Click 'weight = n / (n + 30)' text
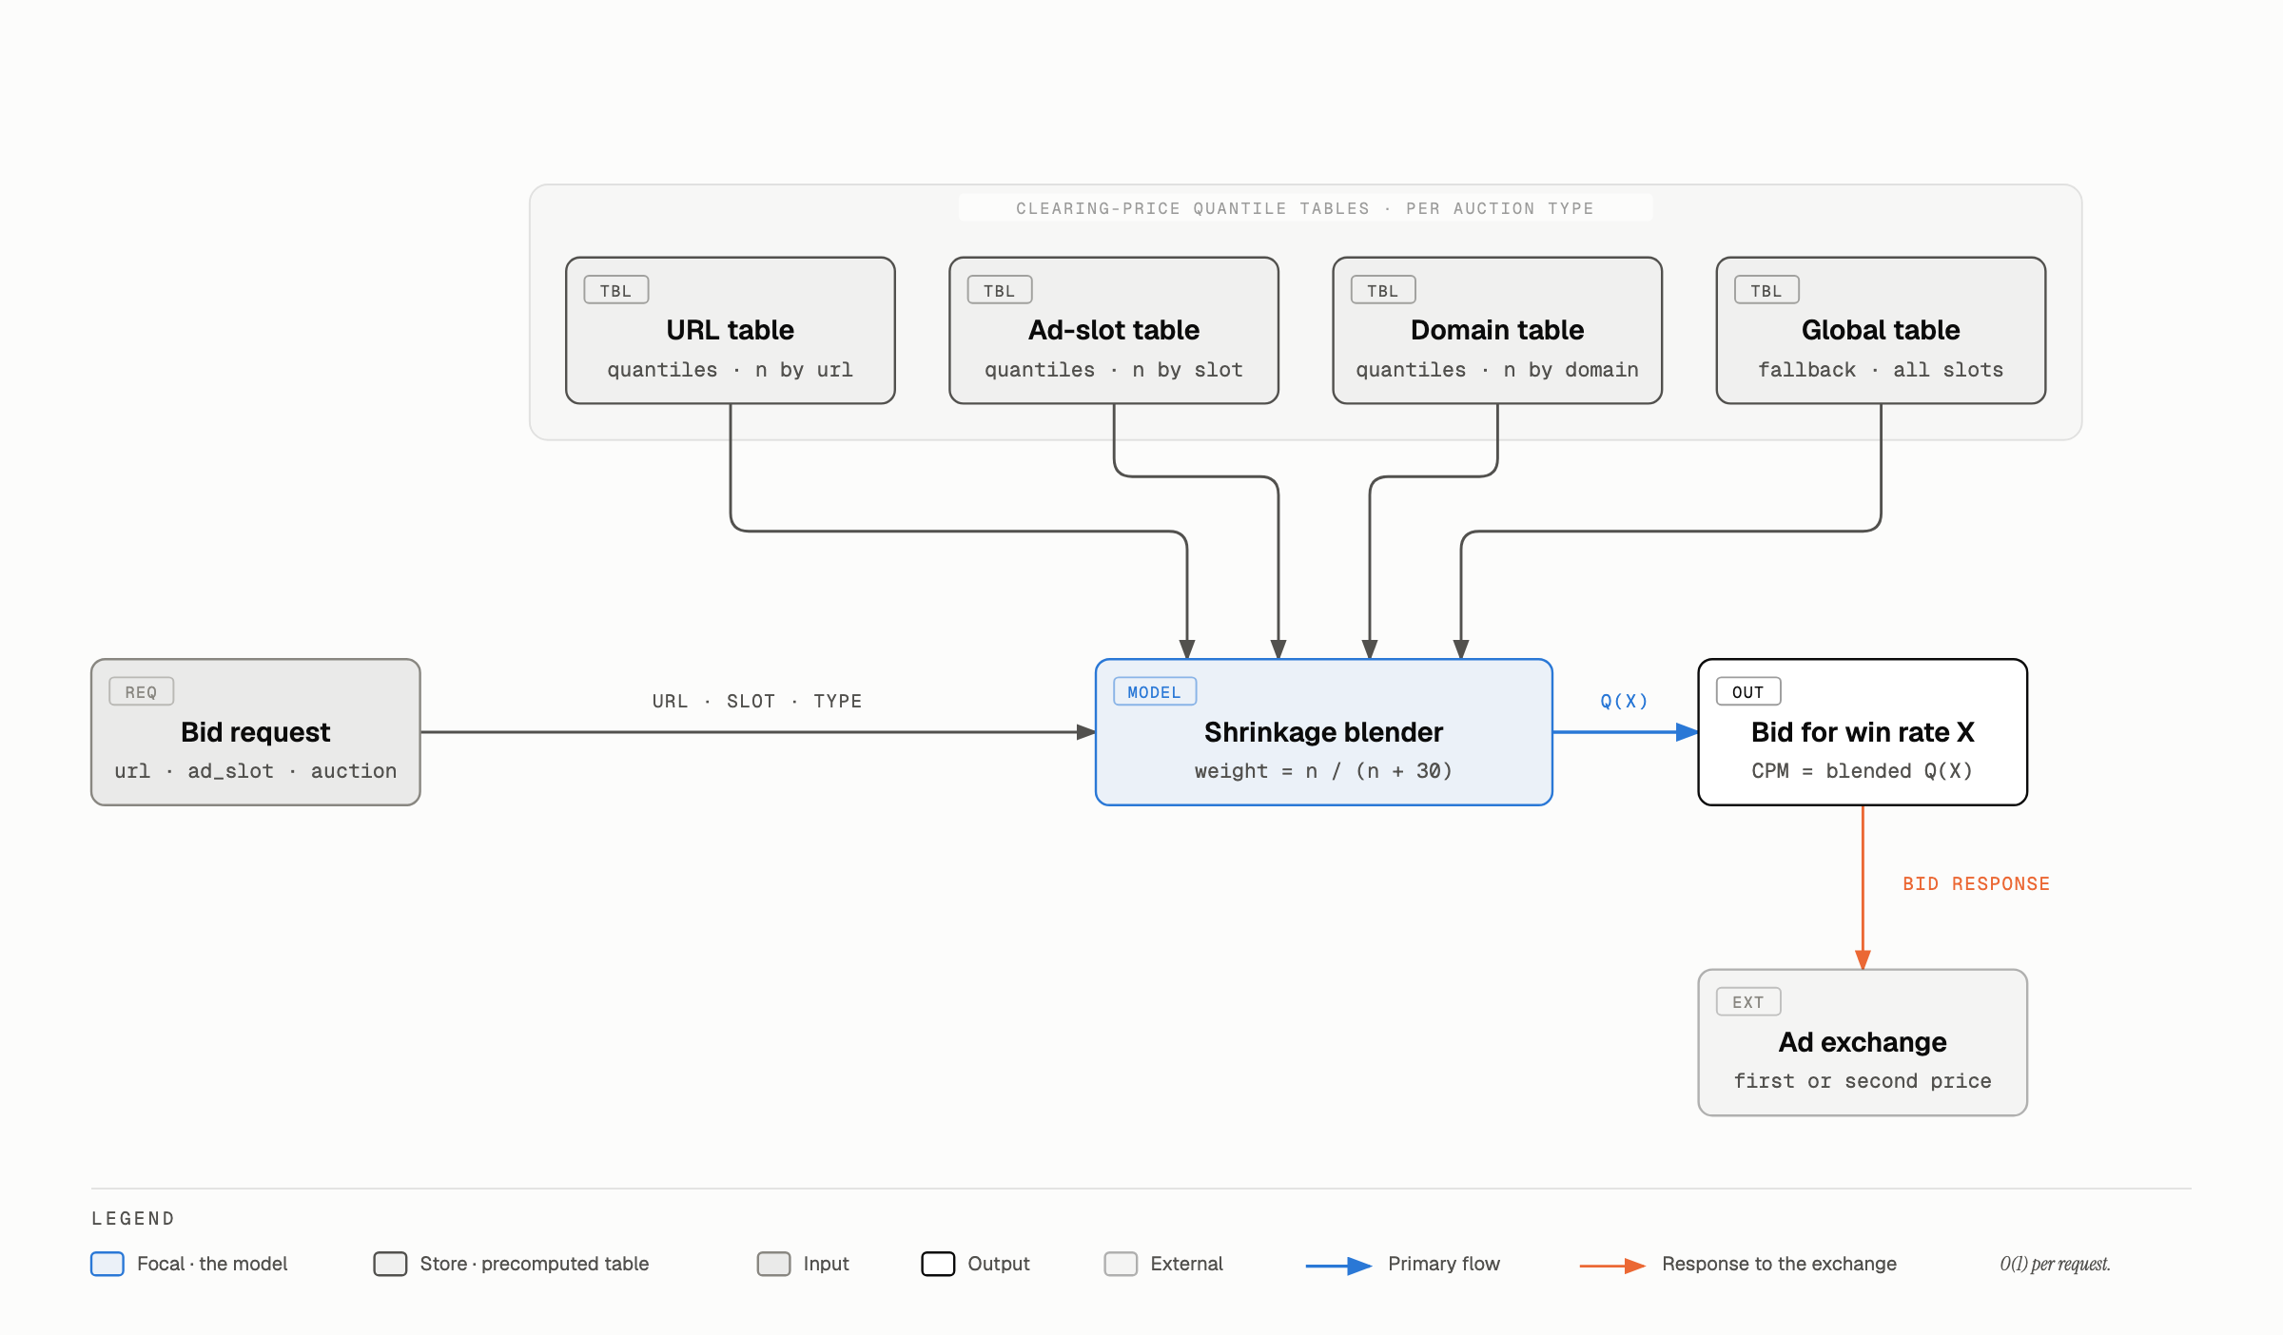 (x=1323, y=770)
